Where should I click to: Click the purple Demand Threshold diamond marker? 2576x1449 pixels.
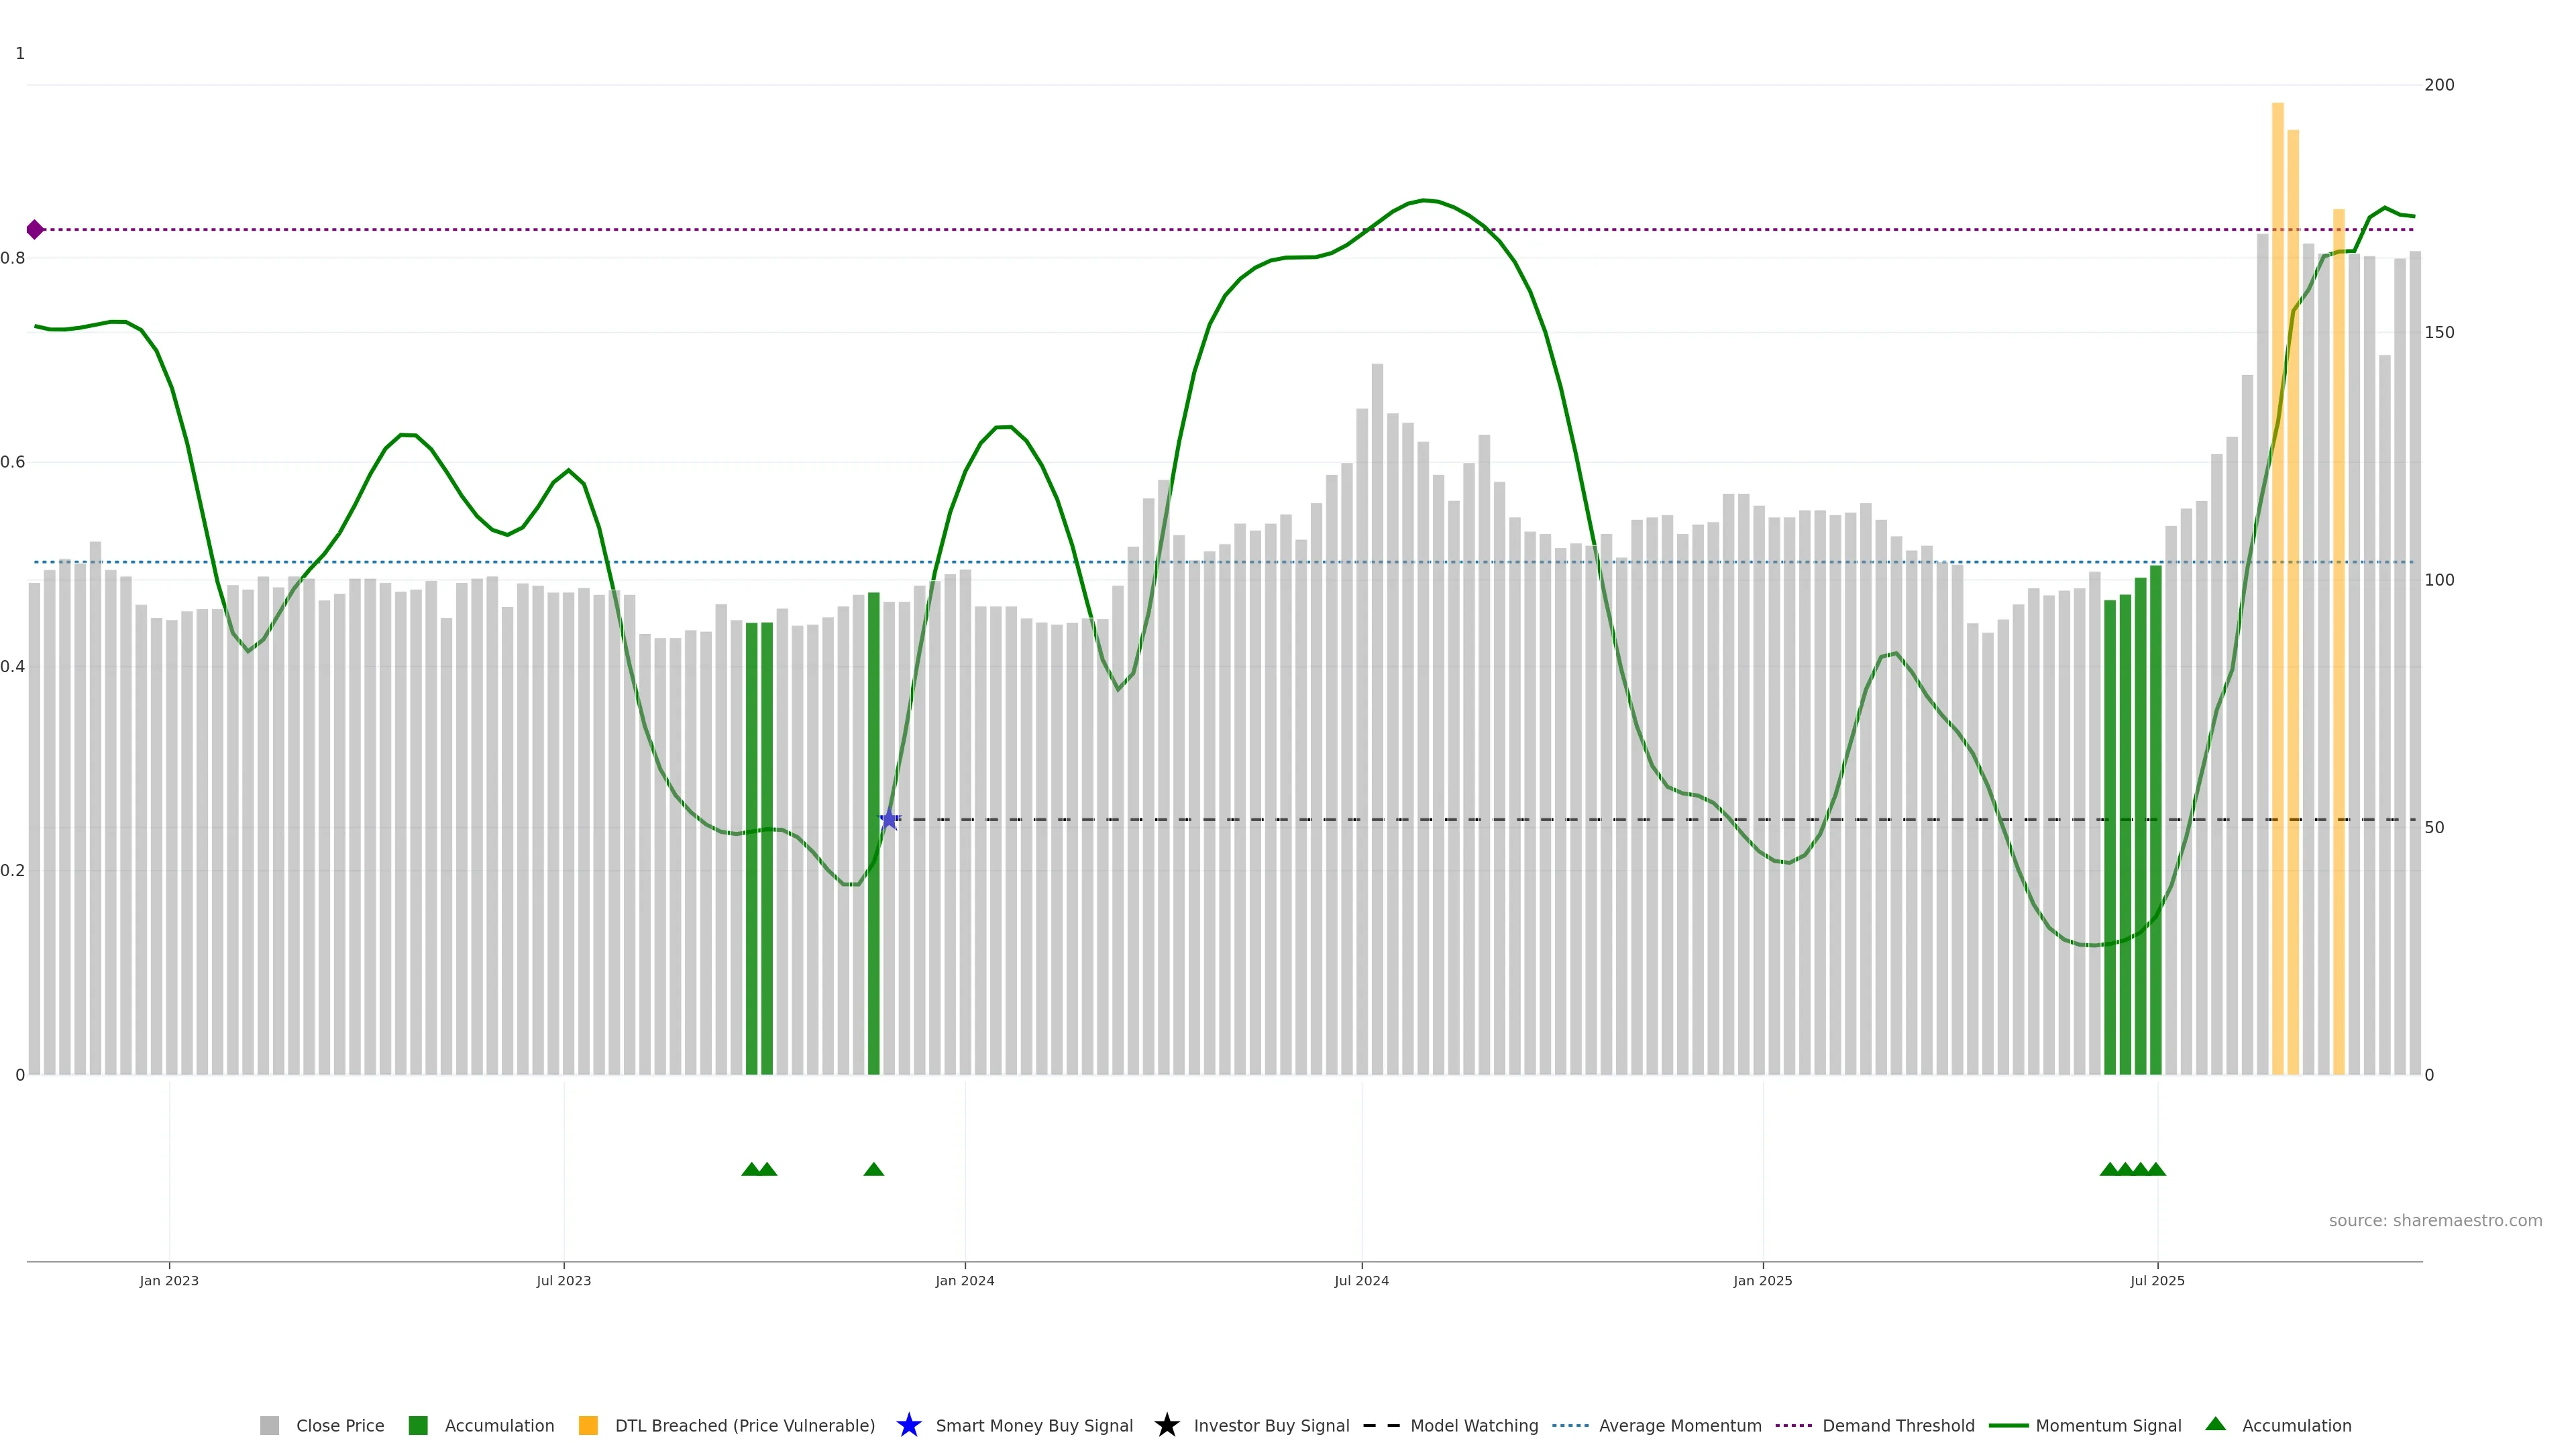click(35, 230)
